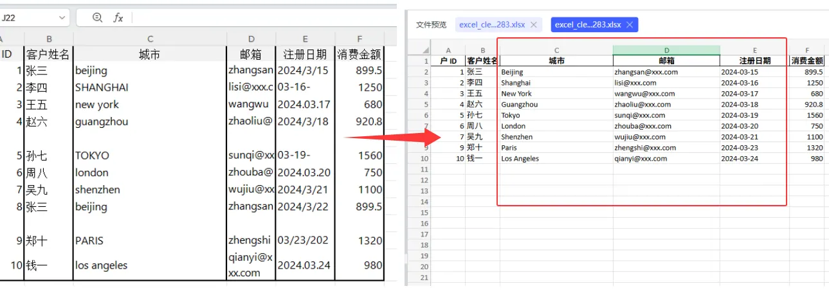Select the 'new york' cell in the left sheet
The width and height of the screenshot is (829, 293).
(x=150, y=104)
